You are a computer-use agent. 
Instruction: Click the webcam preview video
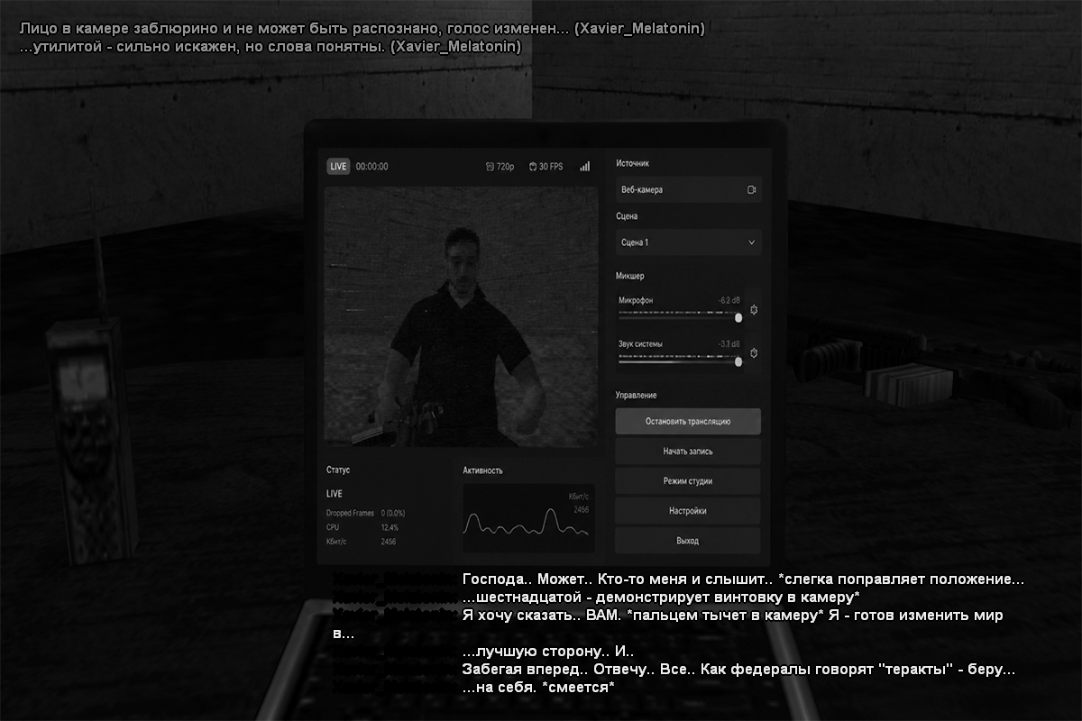[461, 316]
